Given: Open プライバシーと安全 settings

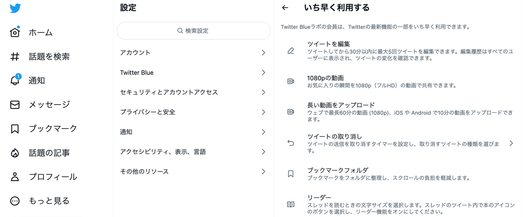Looking at the screenshot, I should [193, 112].
